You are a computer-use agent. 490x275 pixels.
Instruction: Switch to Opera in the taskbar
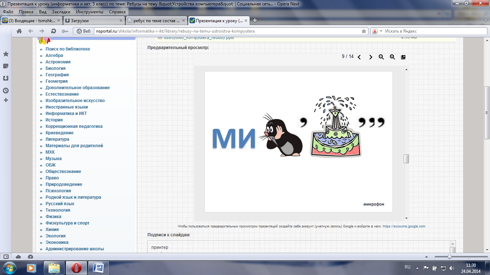click(x=76, y=267)
